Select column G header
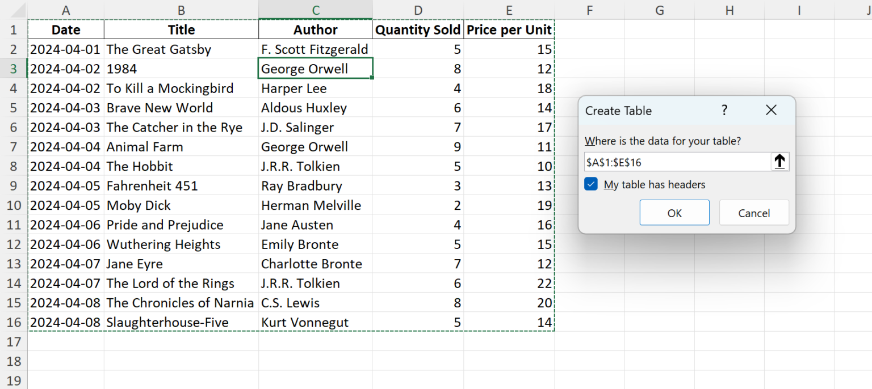 659,10
